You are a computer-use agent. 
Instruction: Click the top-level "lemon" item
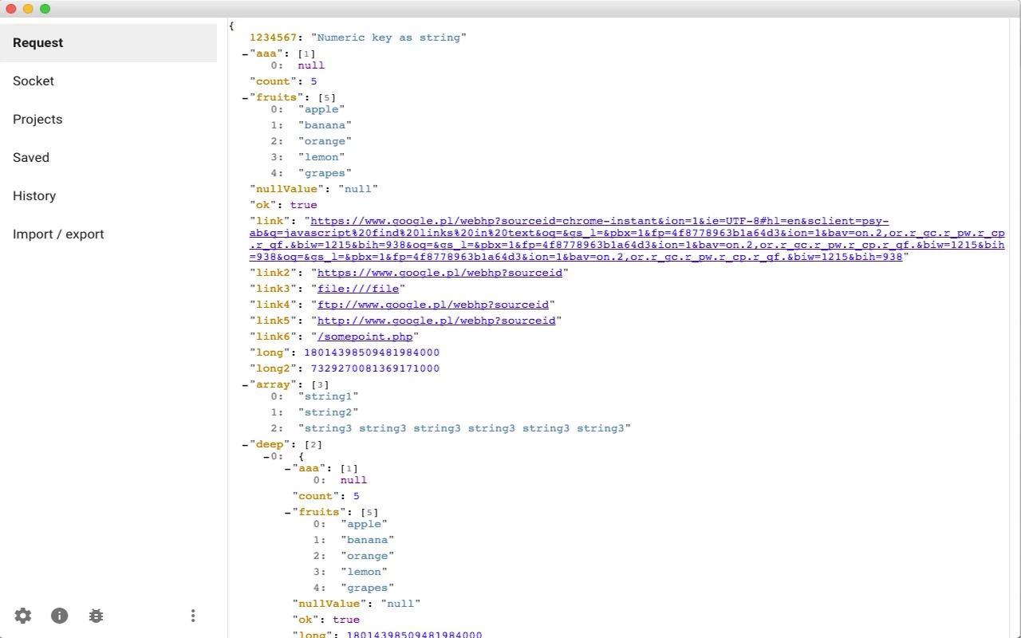(321, 157)
